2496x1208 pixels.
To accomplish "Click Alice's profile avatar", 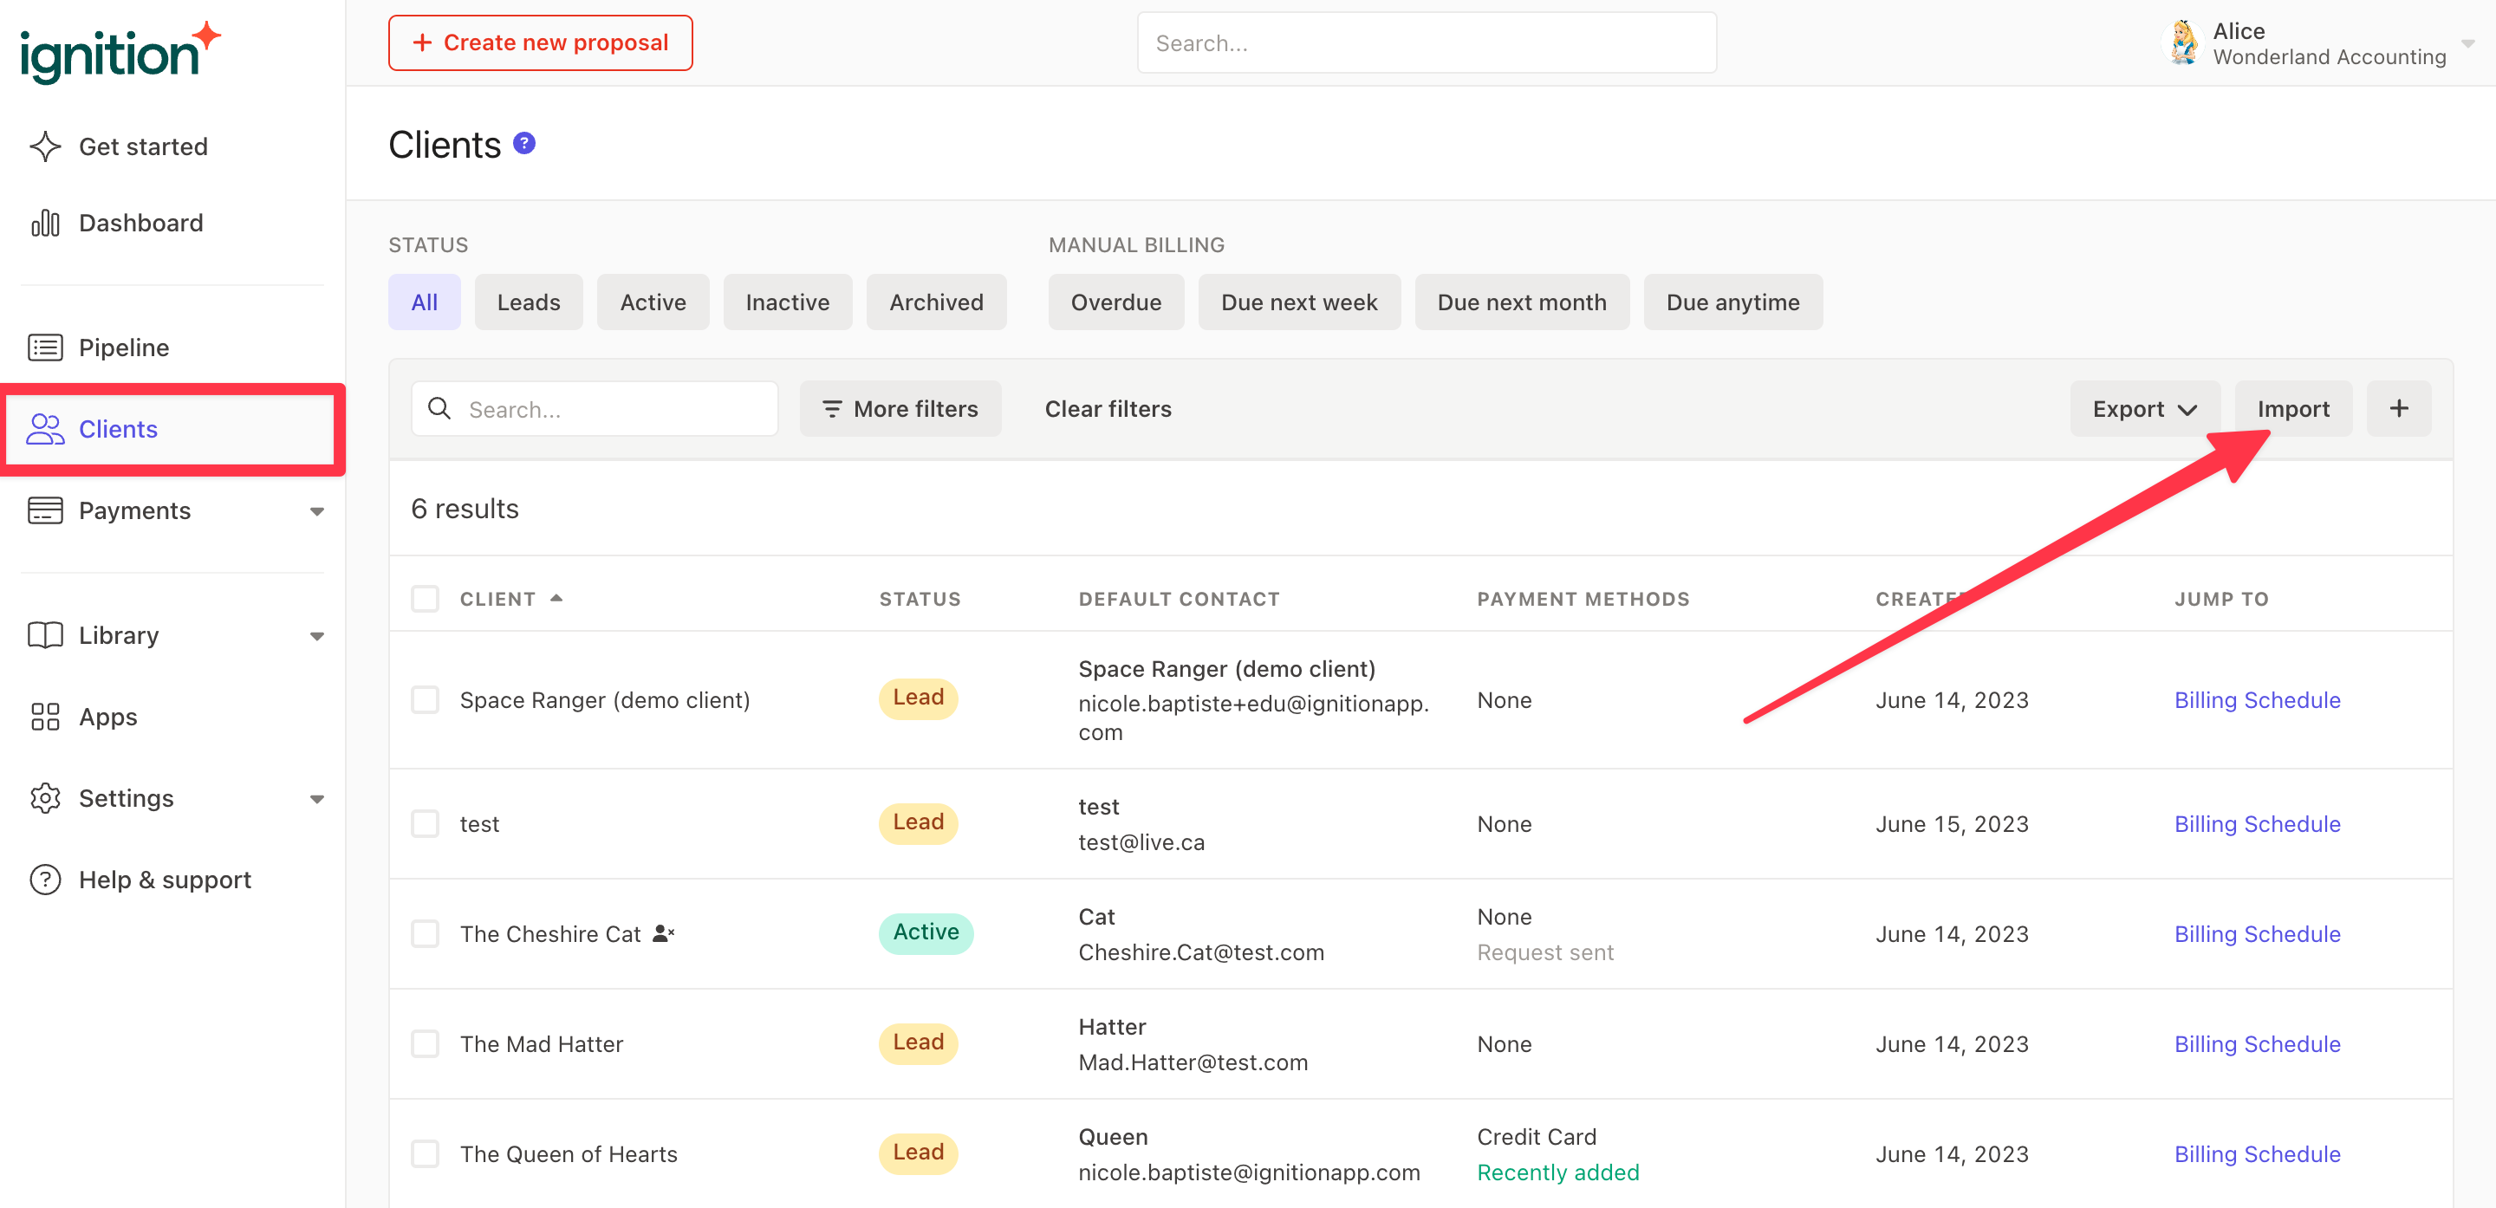I will tap(2182, 43).
